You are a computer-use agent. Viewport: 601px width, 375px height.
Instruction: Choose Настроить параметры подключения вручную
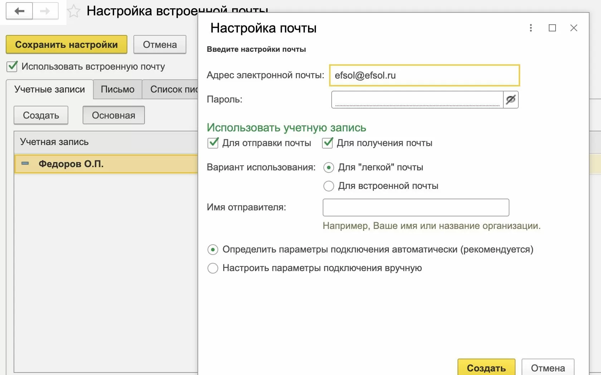(213, 268)
